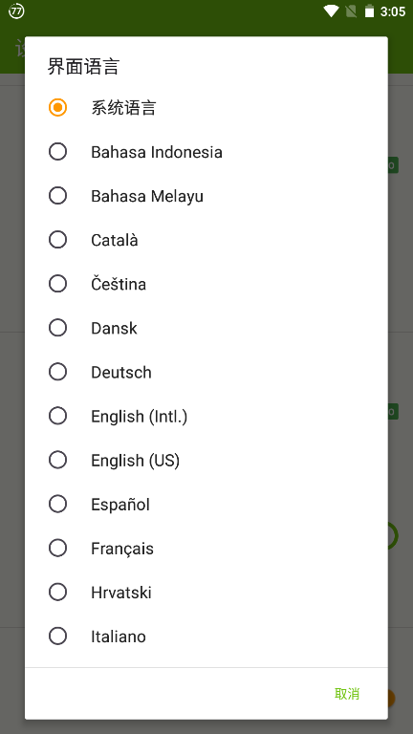Tap the 3:05 clock in the status bar
This screenshot has height=734, width=413.
(x=392, y=11)
